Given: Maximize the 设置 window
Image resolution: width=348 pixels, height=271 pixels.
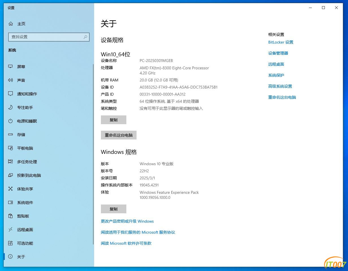Looking at the screenshot, I should tap(323, 8).
